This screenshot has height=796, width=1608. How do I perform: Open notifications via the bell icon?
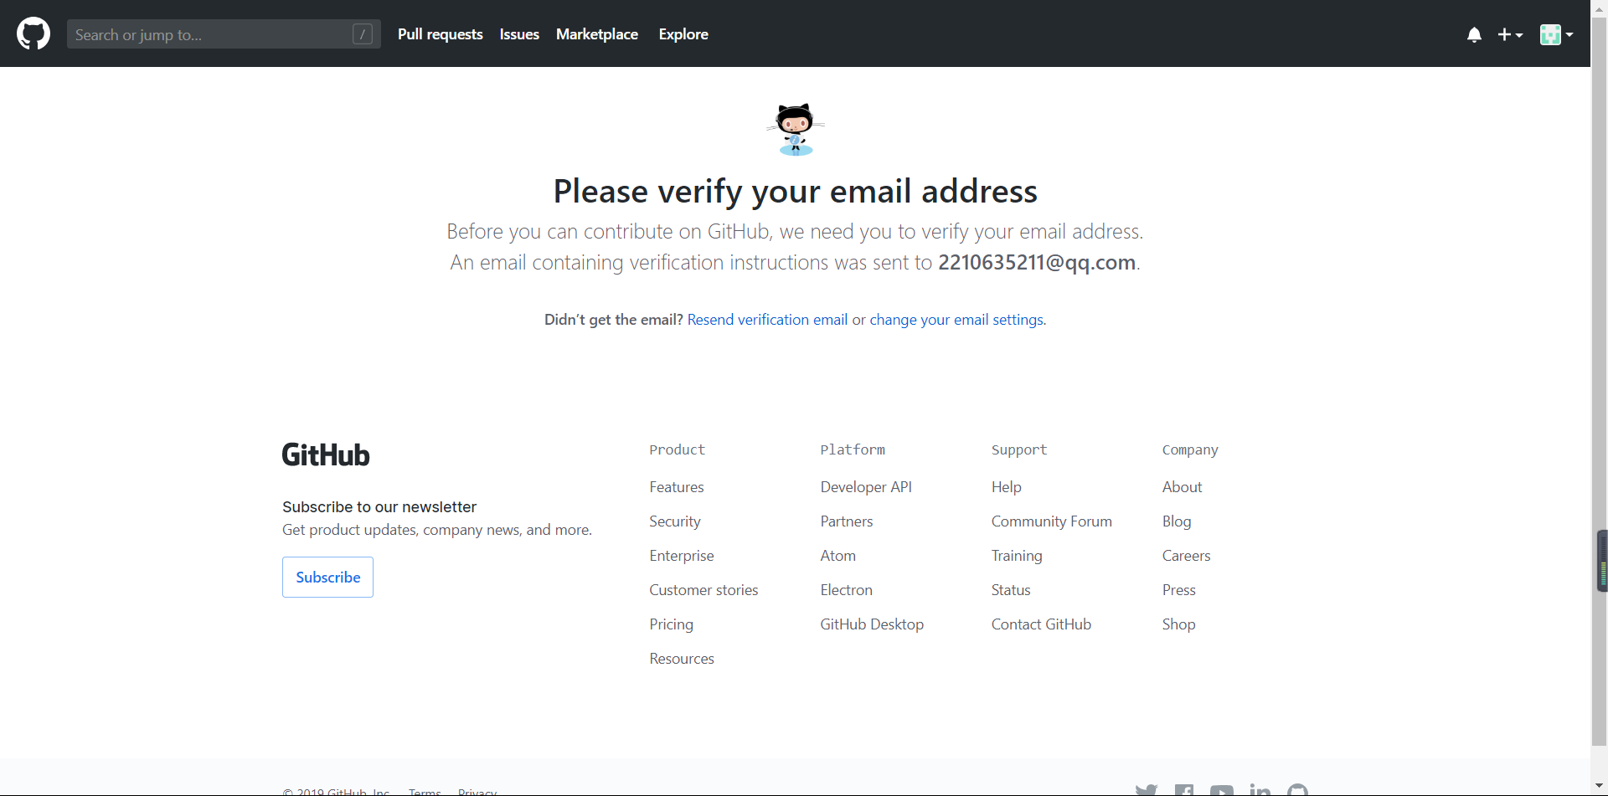click(x=1473, y=34)
